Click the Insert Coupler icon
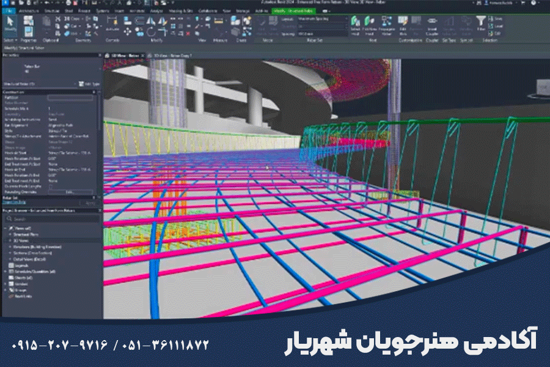This screenshot has height=367, width=550. [x=432, y=25]
